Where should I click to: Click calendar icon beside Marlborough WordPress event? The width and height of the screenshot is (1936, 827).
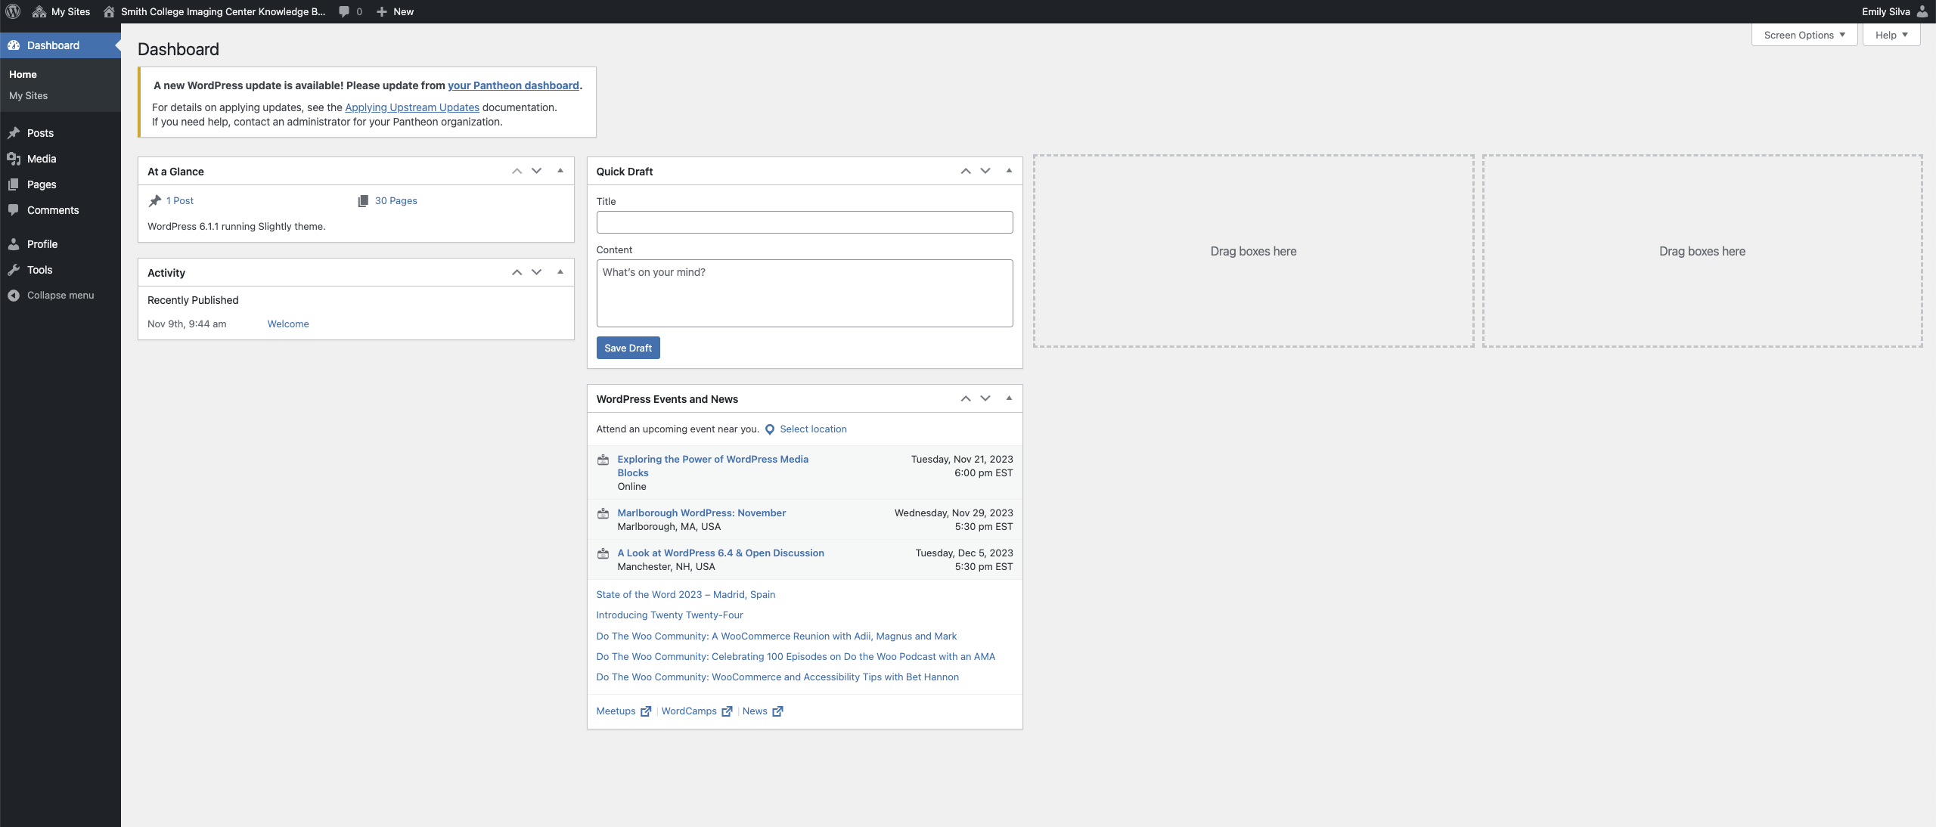pos(603,514)
